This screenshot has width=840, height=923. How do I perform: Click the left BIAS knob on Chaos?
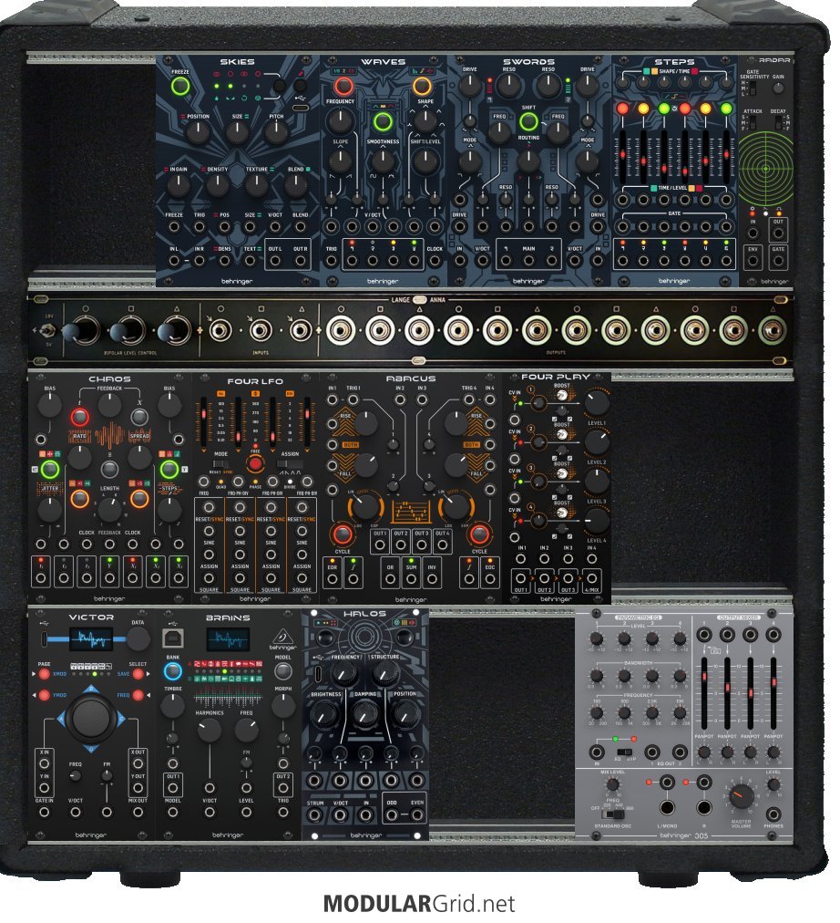pyautogui.click(x=50, y=406)
